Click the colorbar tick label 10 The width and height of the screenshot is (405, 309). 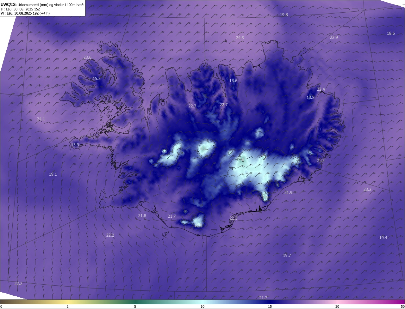click(202, 306)
